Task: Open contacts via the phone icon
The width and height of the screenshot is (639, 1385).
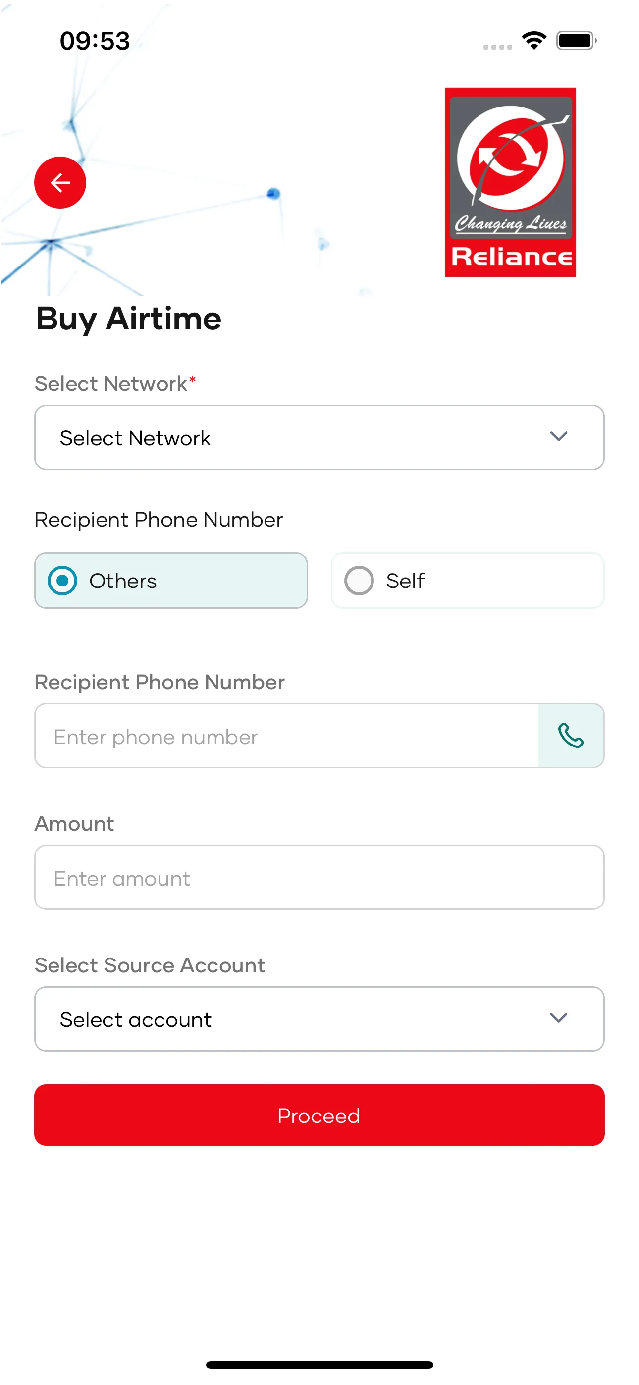Action: [x=570, y=736]
